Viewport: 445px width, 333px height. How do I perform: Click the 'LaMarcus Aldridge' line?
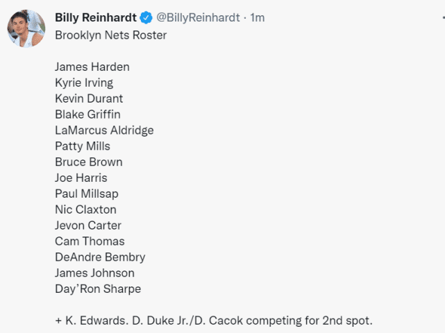pyautogui.click(x=104, y=130)
